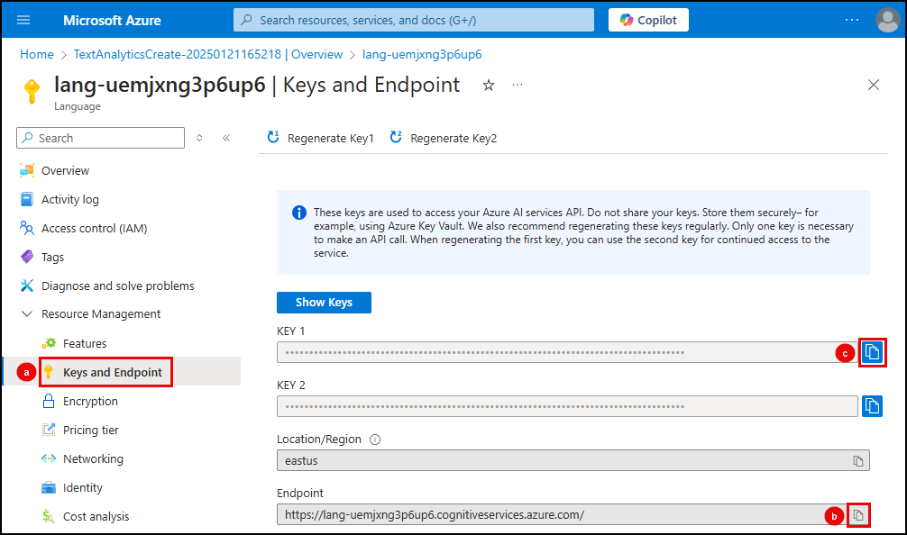The image size is (907, 535).
Task: Open the Azure portal hamburger menu
Action: pyautogui.click(x=23, y=20)
